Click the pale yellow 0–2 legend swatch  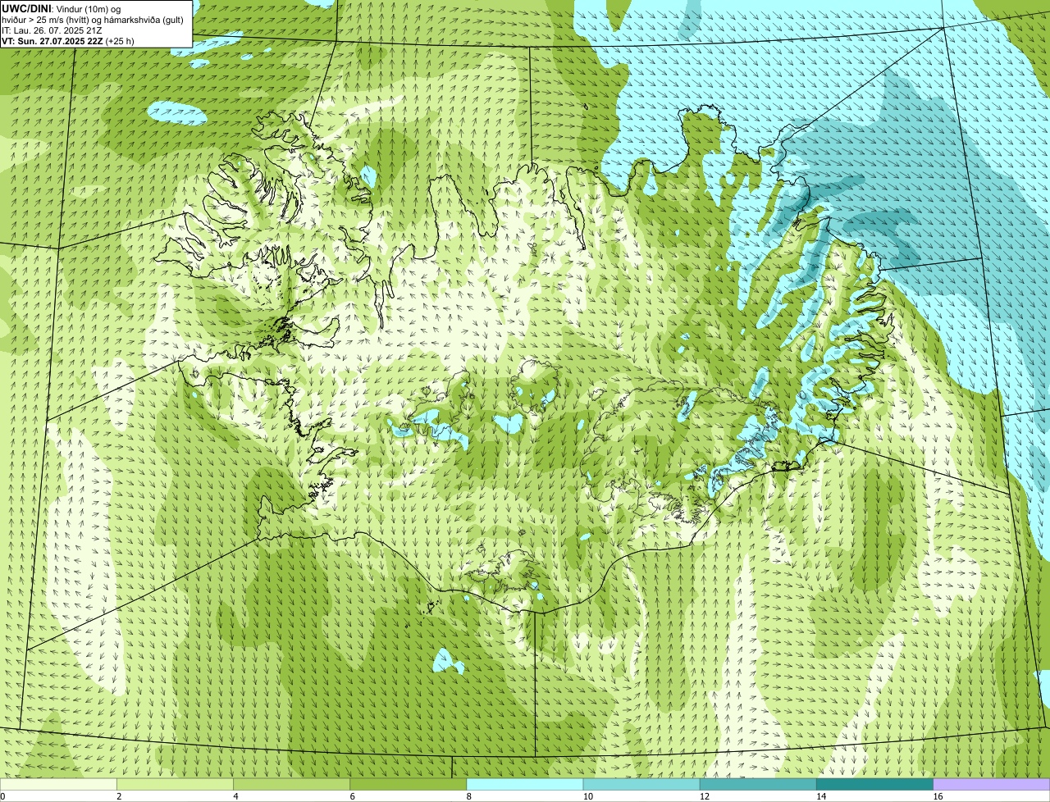[58, 784]
